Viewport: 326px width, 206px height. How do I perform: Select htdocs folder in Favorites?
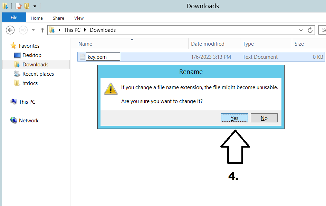point(30,83)
